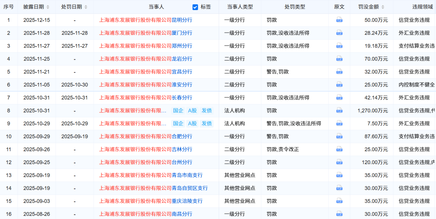Open 上海浦东发展银行 吉林分行 party link

pyautogui.click(x=146, y=149)
